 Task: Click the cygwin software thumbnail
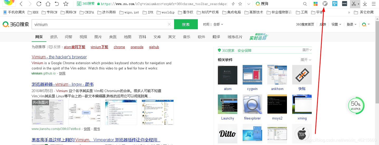pos(252,75)
